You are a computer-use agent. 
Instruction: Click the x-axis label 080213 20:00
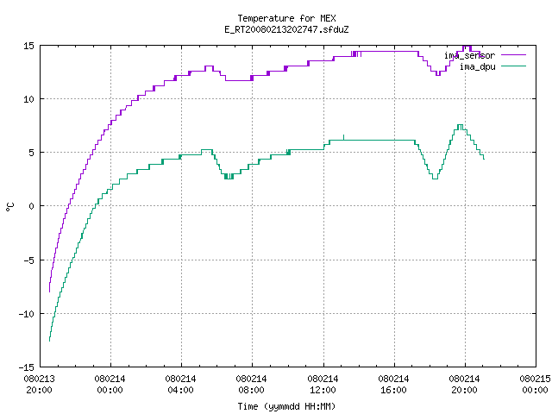point(39,385)
